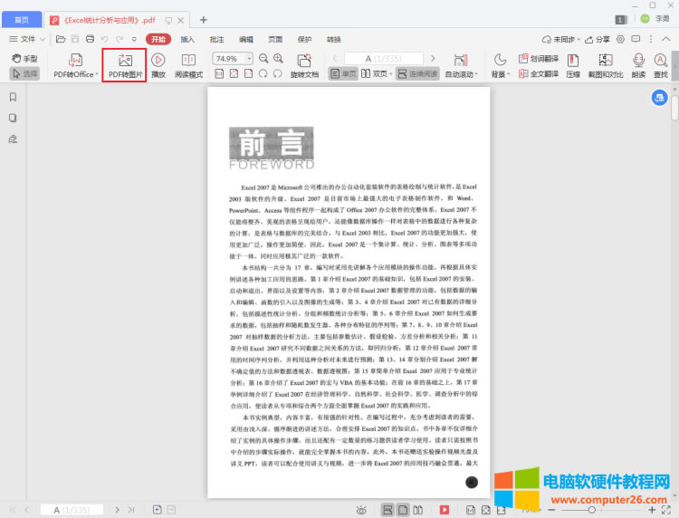Click the PDF转Office icon

coord(76,60)
